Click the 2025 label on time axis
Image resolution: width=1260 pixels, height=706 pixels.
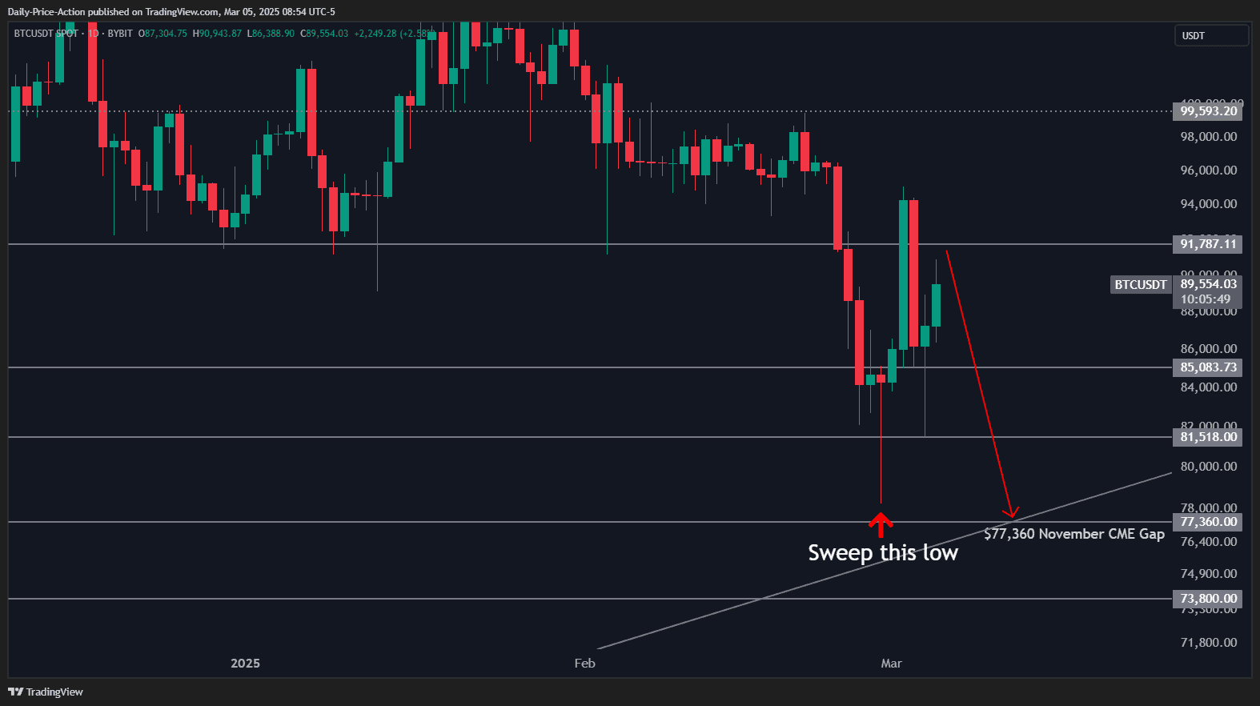pyautogui.click(x=245, y=663)
